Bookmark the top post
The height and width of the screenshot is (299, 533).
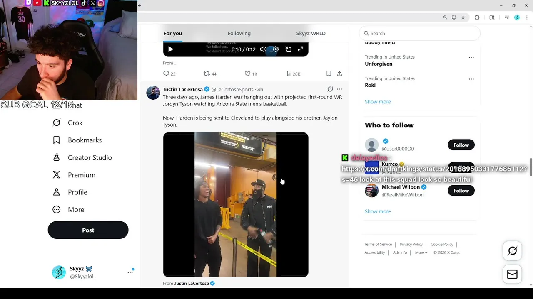[x=329, y=74]
